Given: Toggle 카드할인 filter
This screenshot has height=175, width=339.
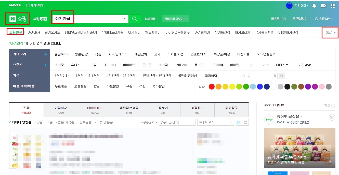Looking at the screenshot, I should (113, 86).
